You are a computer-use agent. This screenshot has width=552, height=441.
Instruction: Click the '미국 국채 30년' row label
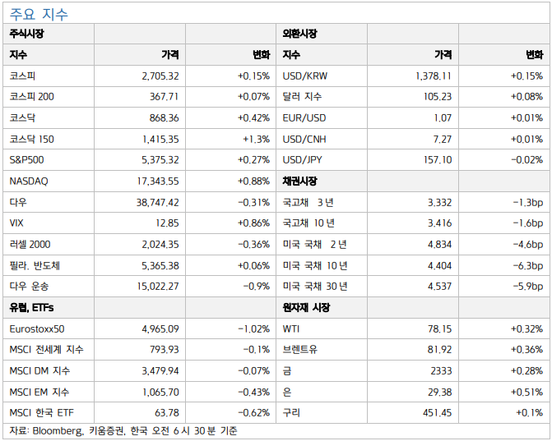coord(315,287)
